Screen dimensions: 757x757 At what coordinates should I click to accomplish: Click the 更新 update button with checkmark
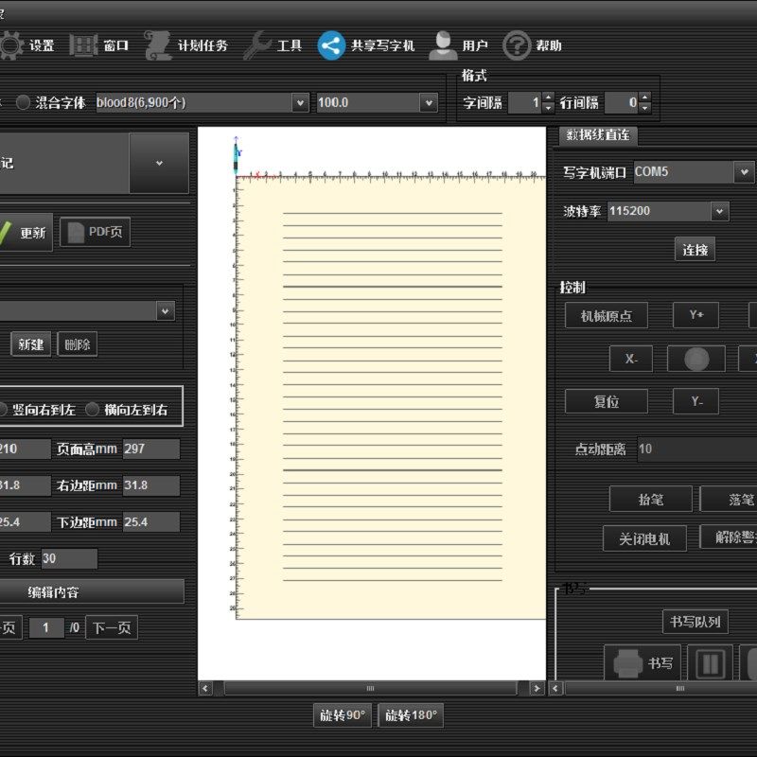(x=26, y=233)
